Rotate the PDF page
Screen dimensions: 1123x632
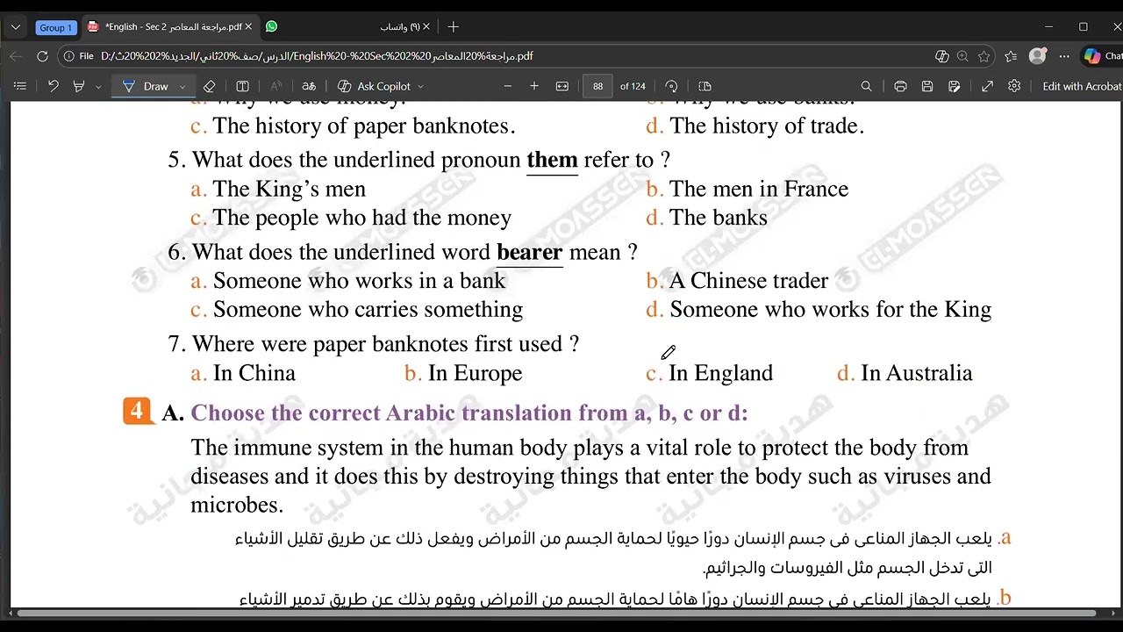672,86
